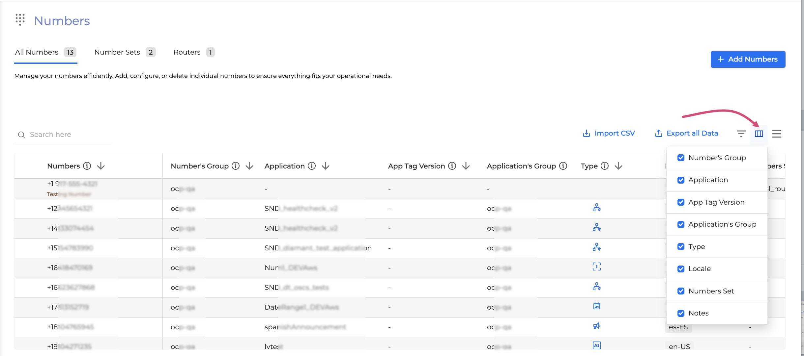Sort by Type column arrow
This screenshot has height=356, width=804.
(618, 166)
